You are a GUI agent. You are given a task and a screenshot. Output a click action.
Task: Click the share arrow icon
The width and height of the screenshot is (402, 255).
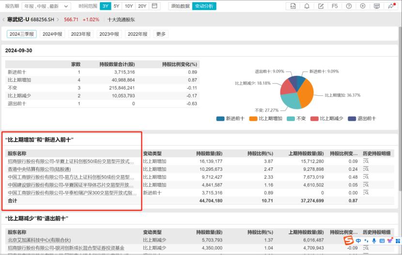391,6
